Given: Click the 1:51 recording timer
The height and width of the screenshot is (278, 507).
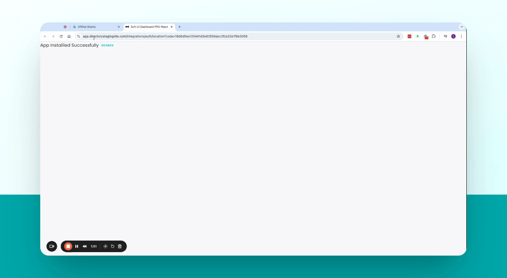Looking at the screenshot, I should tap(94, 246).
